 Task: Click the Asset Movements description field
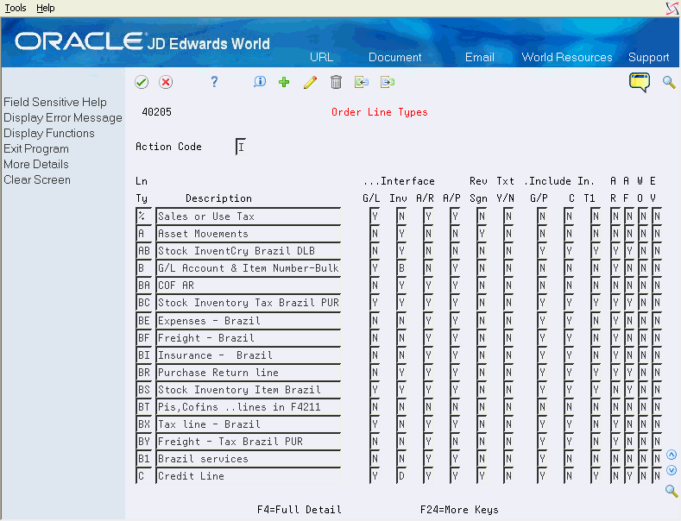pos(249,234)
